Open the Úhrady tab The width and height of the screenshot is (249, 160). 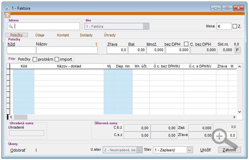tap(109, 35)
